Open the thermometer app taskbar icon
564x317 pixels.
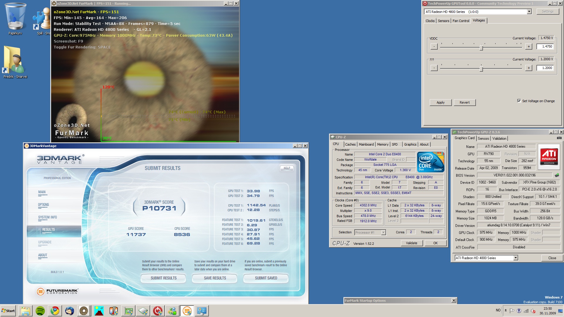coord(114,311)
